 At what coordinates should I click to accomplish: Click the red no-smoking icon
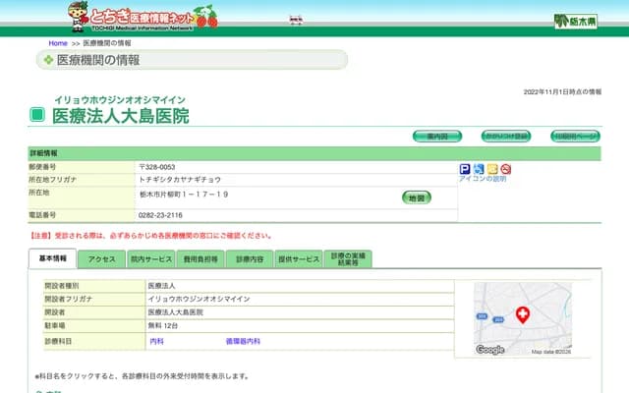coord(506,169)
